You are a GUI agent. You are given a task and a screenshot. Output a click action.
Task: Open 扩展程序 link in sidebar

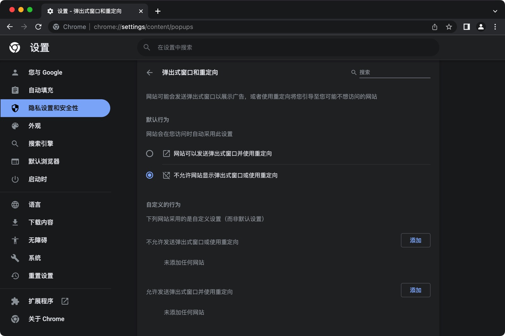pyautogui.click(x=56, y=301)
